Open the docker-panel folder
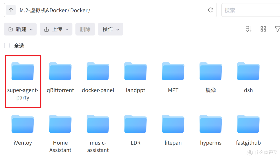The height and width of the screenshot is (158, 280). coord(98,71)
